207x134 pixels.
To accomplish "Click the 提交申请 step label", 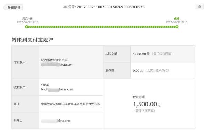I will click(x=28, y=19).
